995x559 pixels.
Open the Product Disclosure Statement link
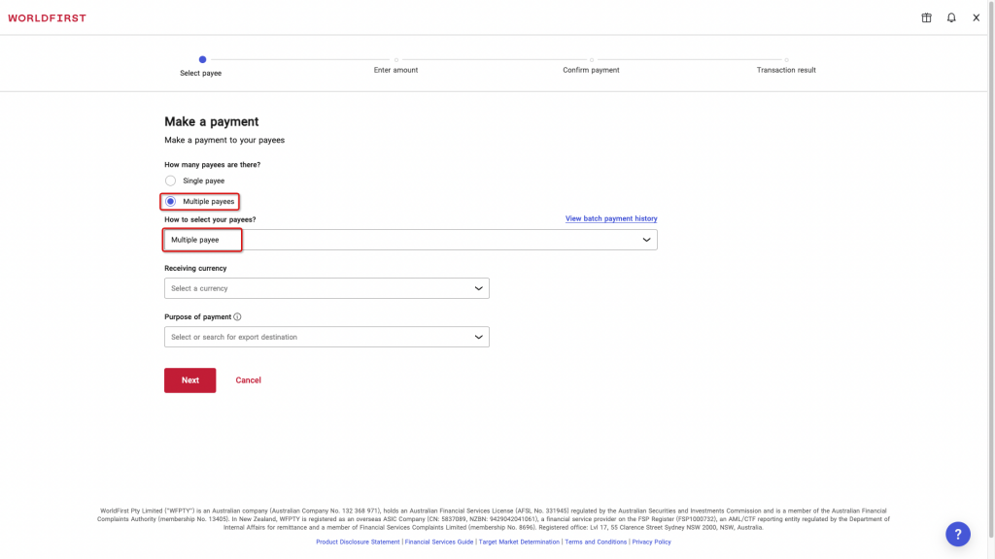click(x=358, y=542)
